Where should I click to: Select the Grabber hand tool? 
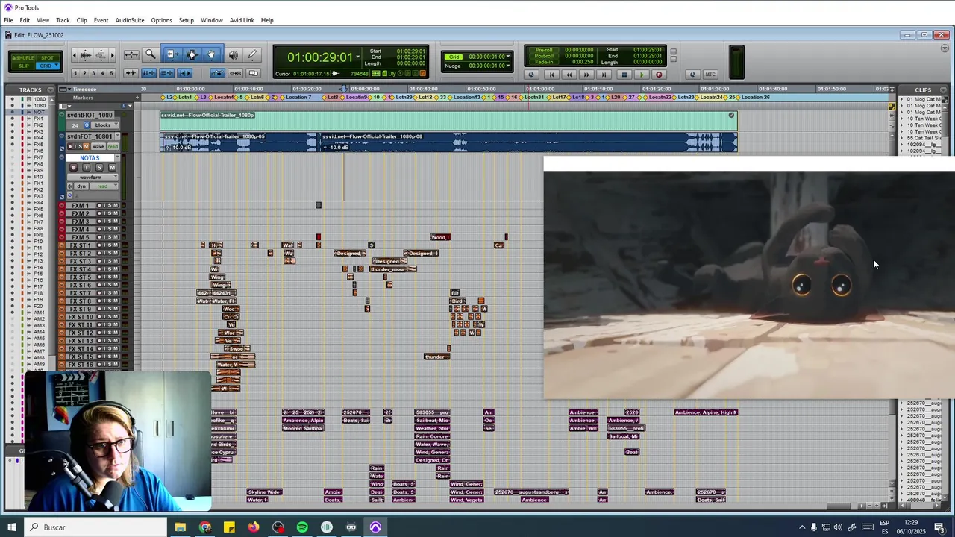tap(211, 55)
